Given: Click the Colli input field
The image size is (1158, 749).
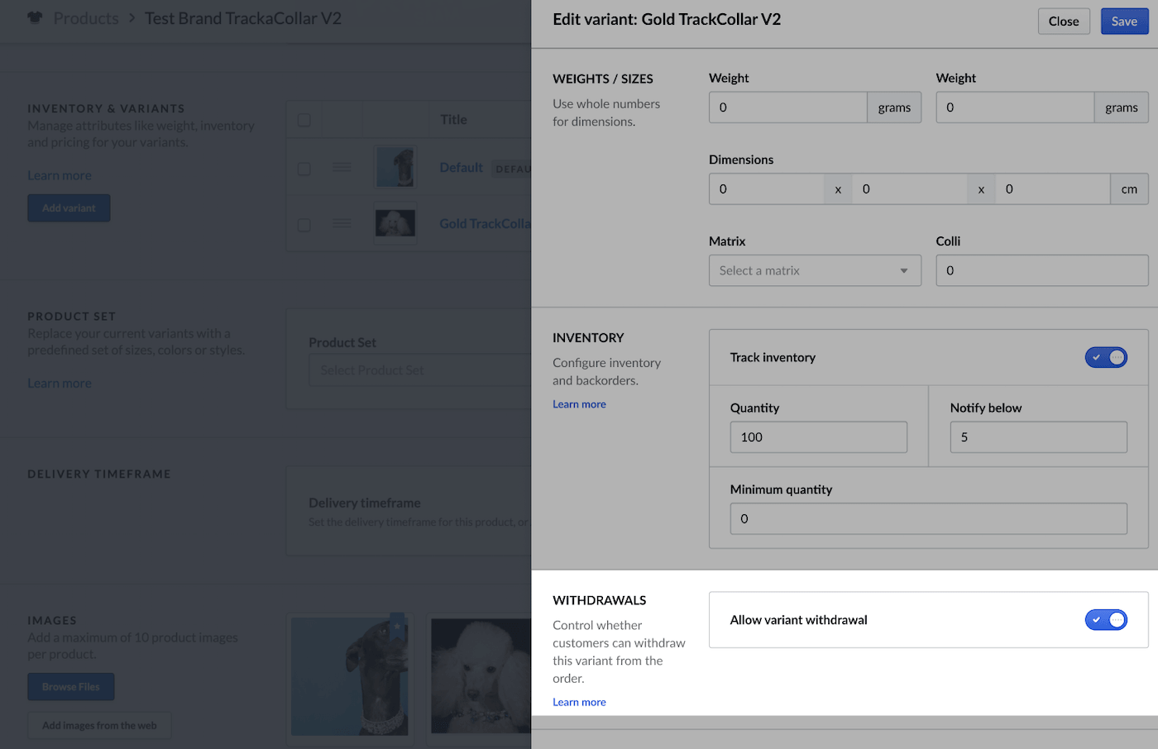Looking at the screenshot, I should (1042, 270).
